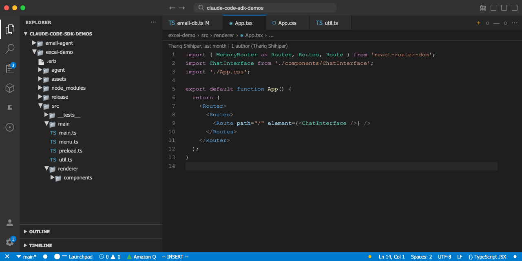Viewport: 522px width, 261px height.
Task: Open the Accounts profile icon
Action: tap(10, 223)
